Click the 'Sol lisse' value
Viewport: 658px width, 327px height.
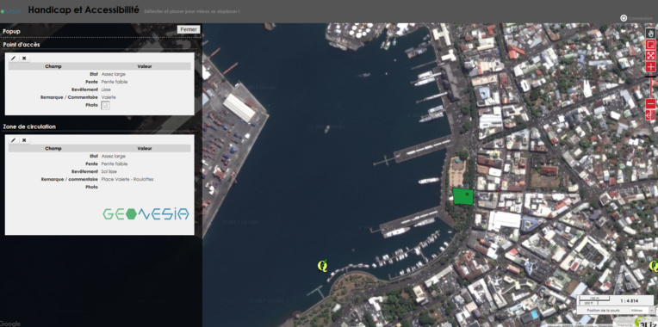coord(109,171)
